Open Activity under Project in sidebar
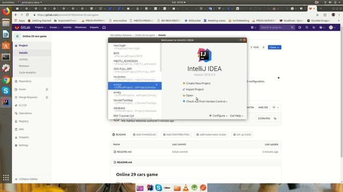Image resolution: width=343 pixels, height=192 pixels. tap(24, 59)
